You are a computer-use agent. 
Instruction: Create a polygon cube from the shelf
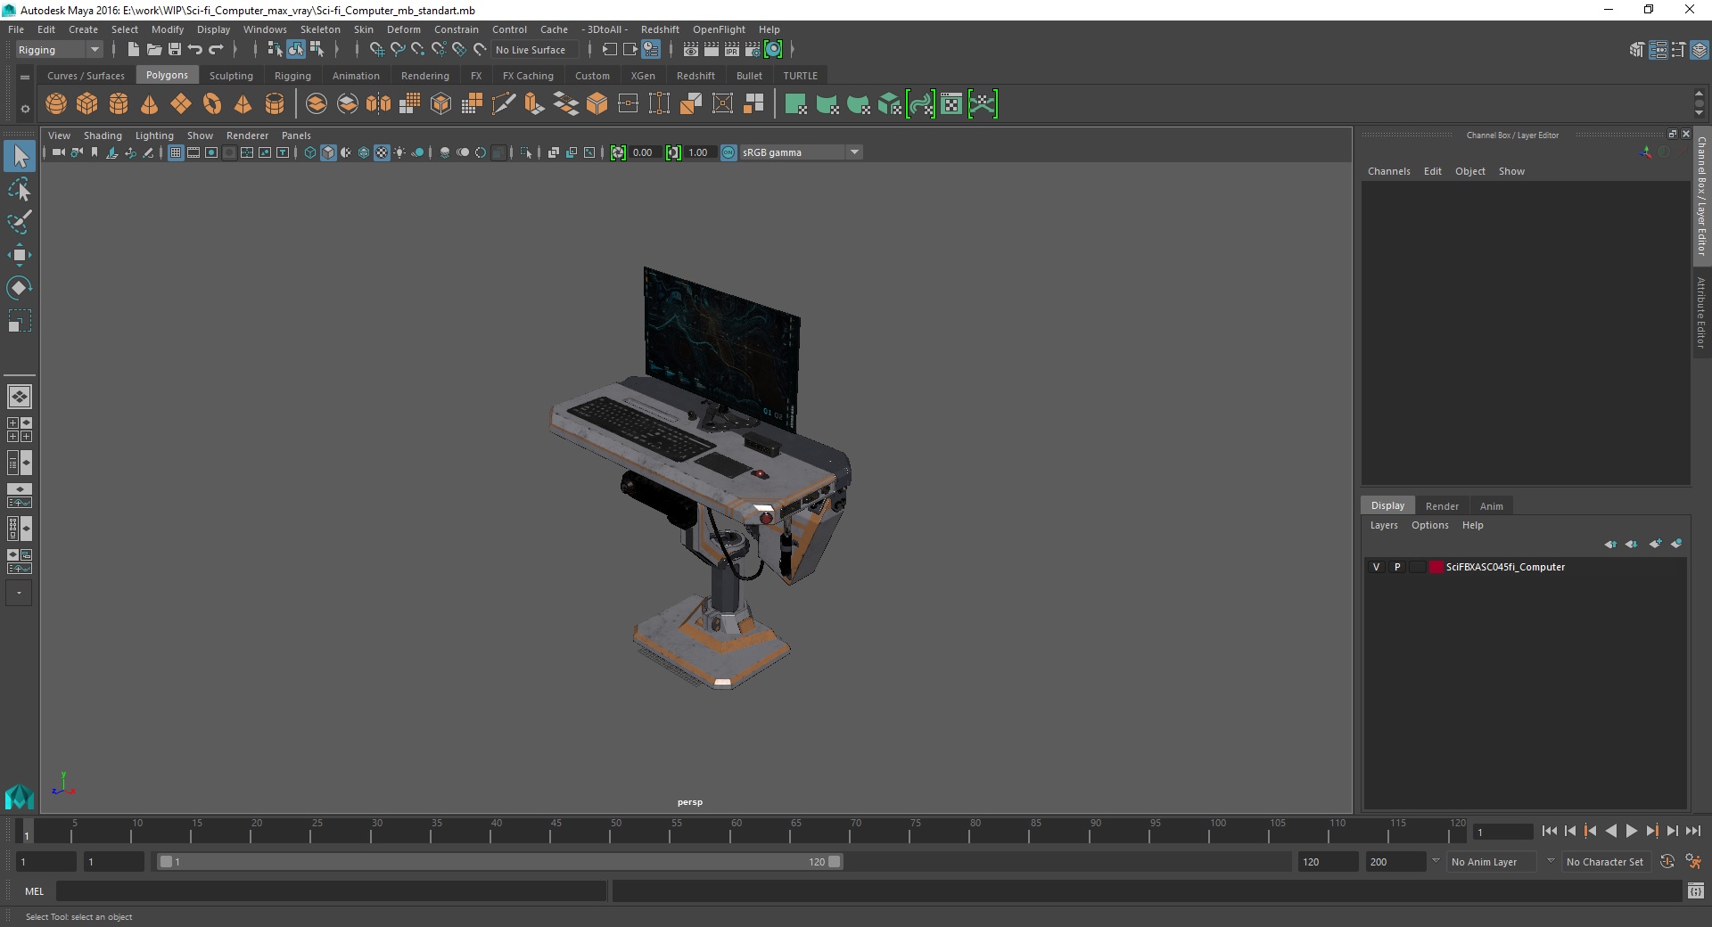coord(87,104)
